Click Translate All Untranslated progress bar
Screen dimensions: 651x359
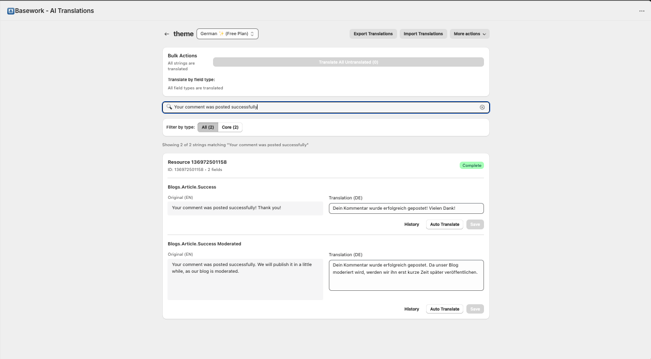click(348, 62)
